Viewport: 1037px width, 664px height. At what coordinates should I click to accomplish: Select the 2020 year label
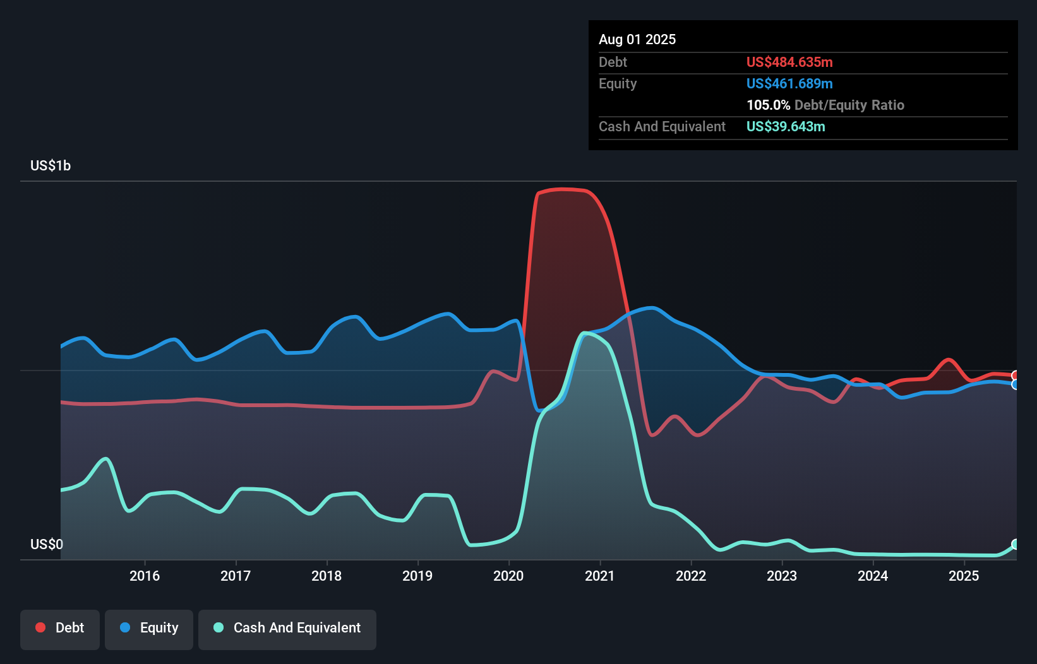click(509, 576)
